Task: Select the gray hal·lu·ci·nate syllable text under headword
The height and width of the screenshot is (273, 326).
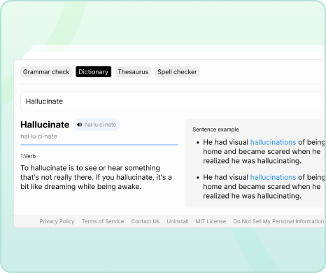Action: click(38, 136)
